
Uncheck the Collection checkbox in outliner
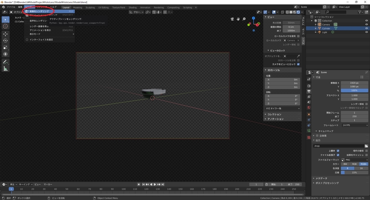click(316, 21)
